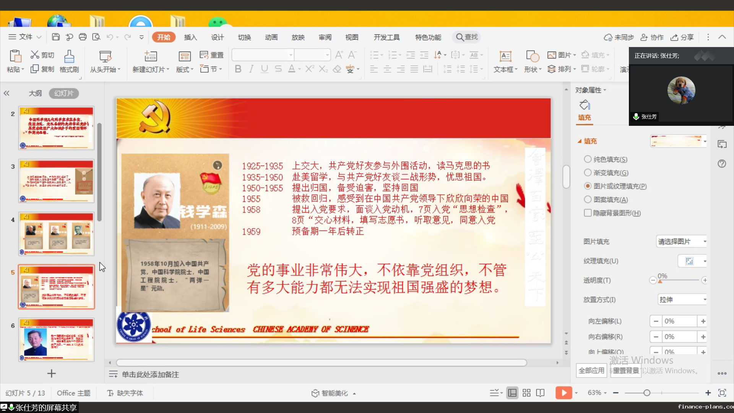Click the Format Painter brush icon
This screenshot has height=413, width=734.
coord(69,56)
